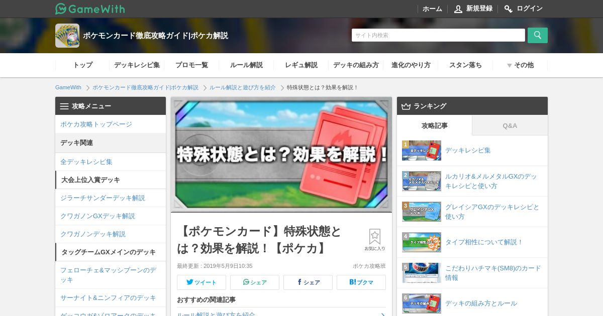Screen dimensions: 603x316
Task: Click the ルール解説と遊び方を紹介 breadcrumb link
Action: pos(243,87)
